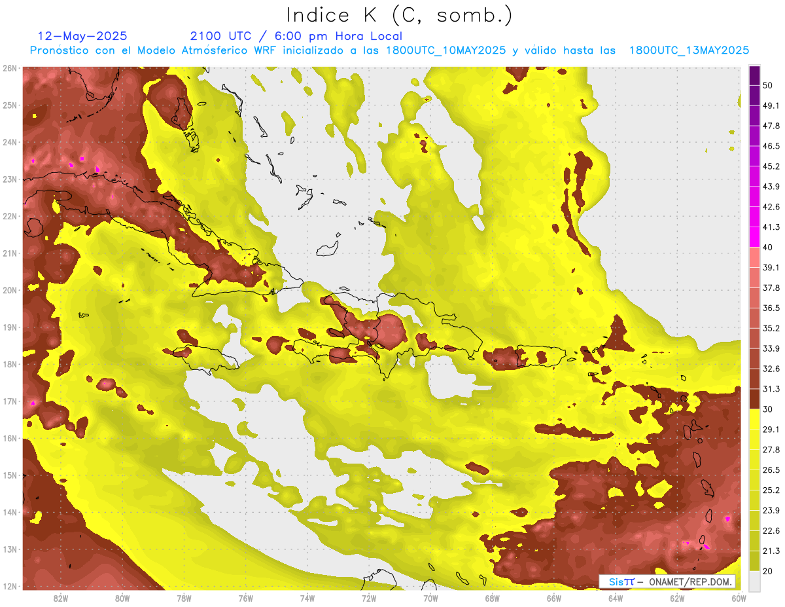Click the colorbar value "32.6"
This screenshot has height=607, width=785.
(x=771, y=369)
